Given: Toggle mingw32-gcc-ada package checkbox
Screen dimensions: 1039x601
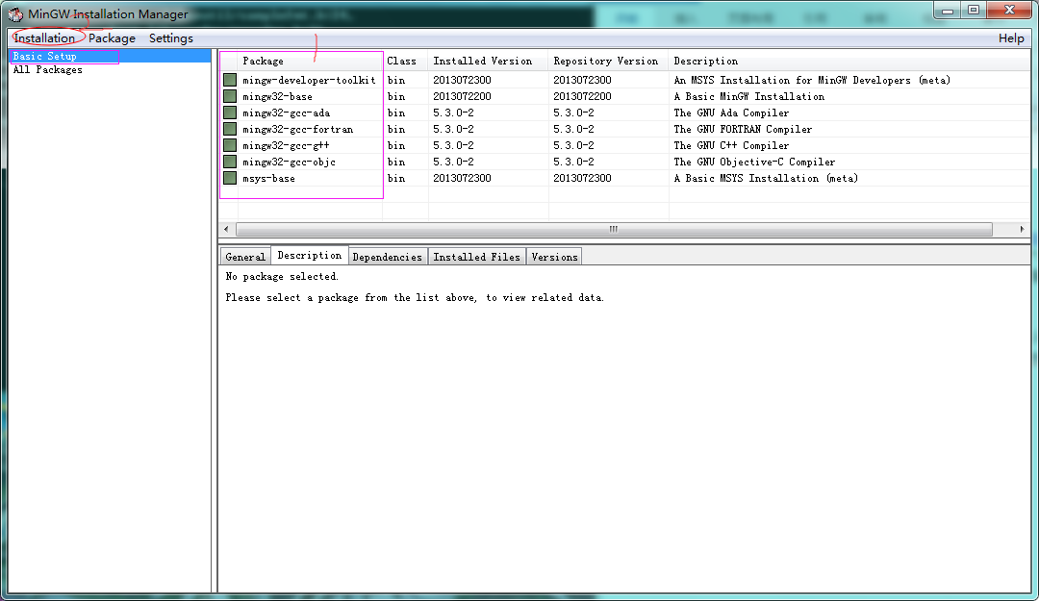Looking at the screenshot, I should pos(230,113).
